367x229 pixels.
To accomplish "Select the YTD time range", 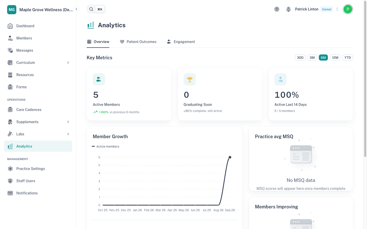I will tap(348, 58).
